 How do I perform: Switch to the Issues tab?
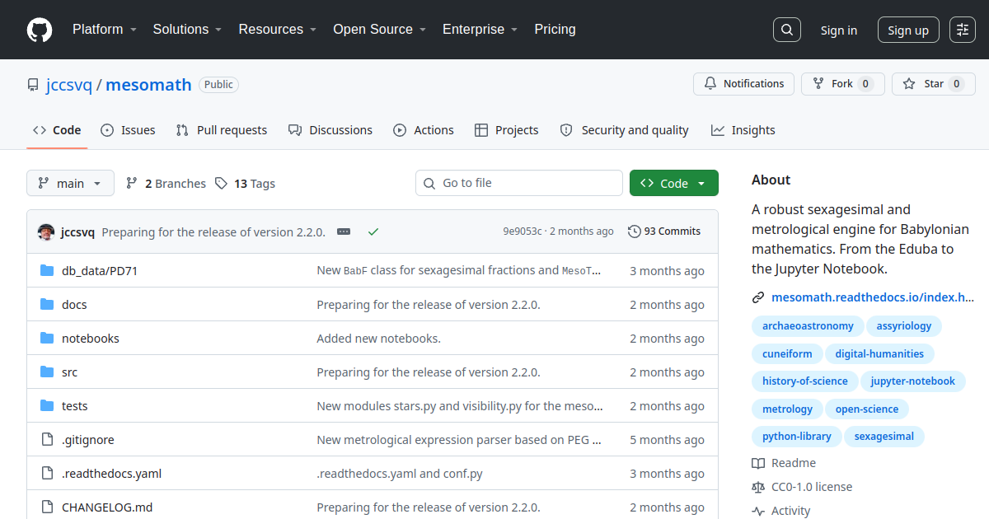128,130
